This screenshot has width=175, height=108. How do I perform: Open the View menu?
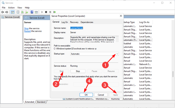(20, 8)
